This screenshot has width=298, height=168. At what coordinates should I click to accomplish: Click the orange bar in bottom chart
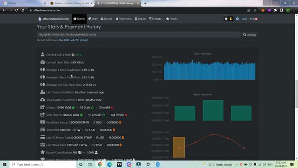179,147
